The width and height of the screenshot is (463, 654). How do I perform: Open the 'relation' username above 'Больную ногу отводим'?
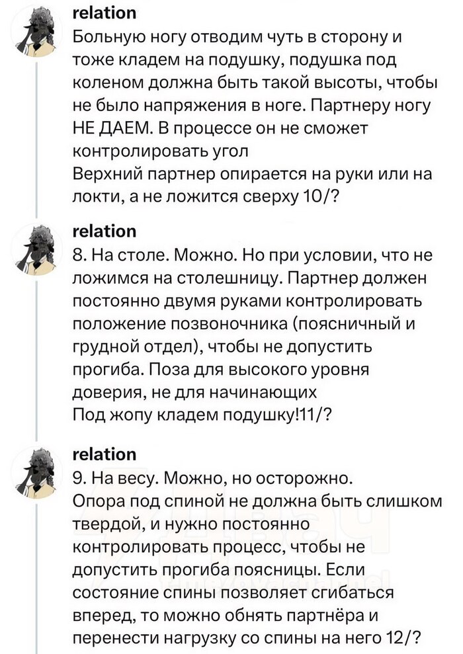(104, 13)
